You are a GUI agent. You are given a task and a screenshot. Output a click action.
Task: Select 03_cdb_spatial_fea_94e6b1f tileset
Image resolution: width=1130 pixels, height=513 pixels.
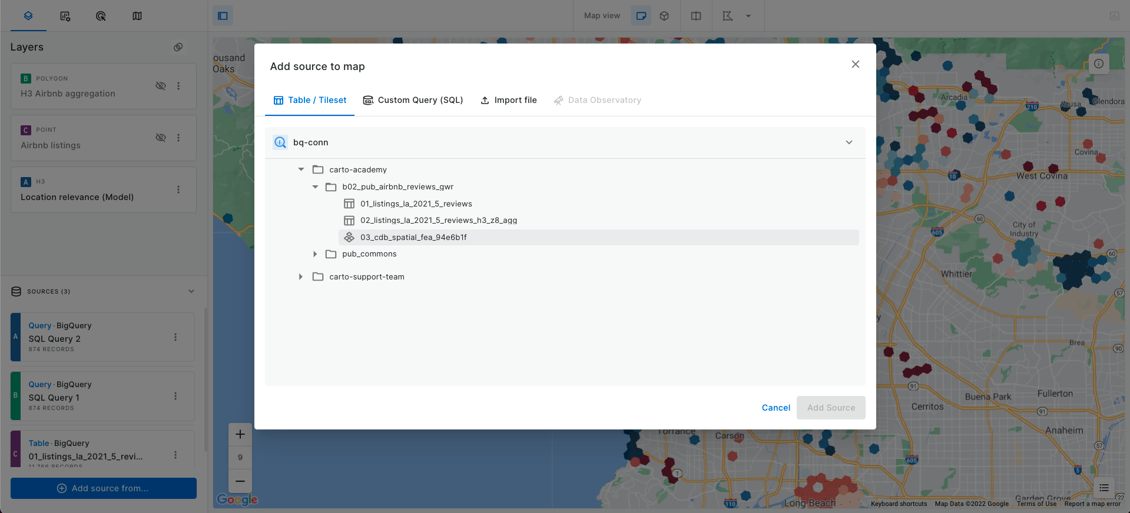point(413,237)
